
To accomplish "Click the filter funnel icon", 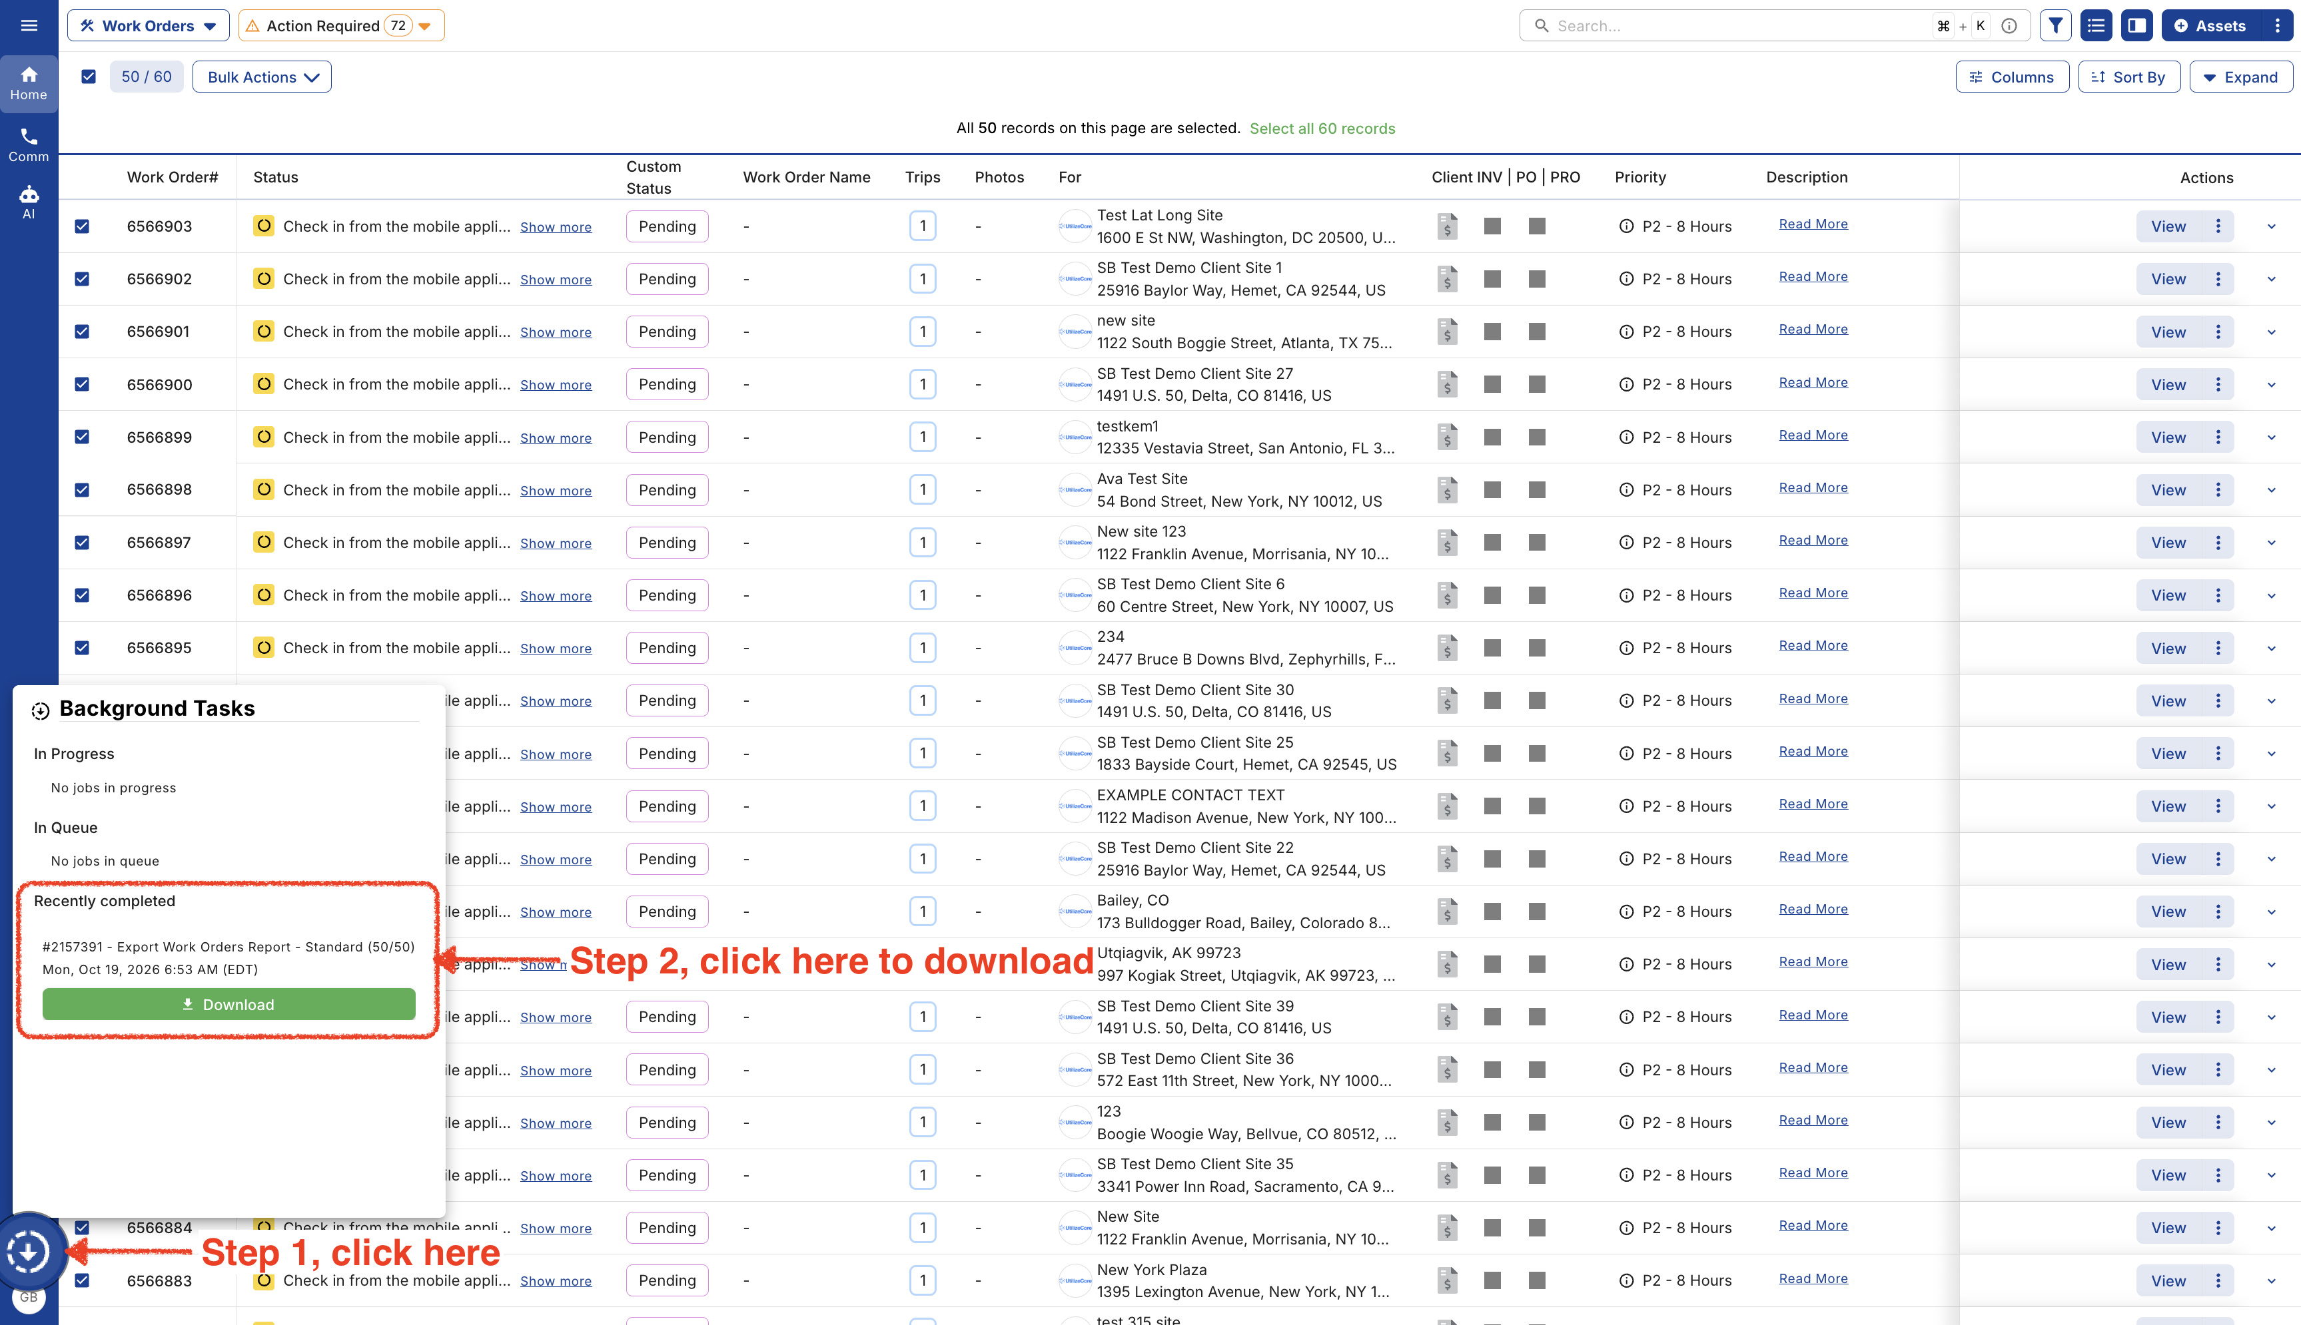I will click(2055, 25).
